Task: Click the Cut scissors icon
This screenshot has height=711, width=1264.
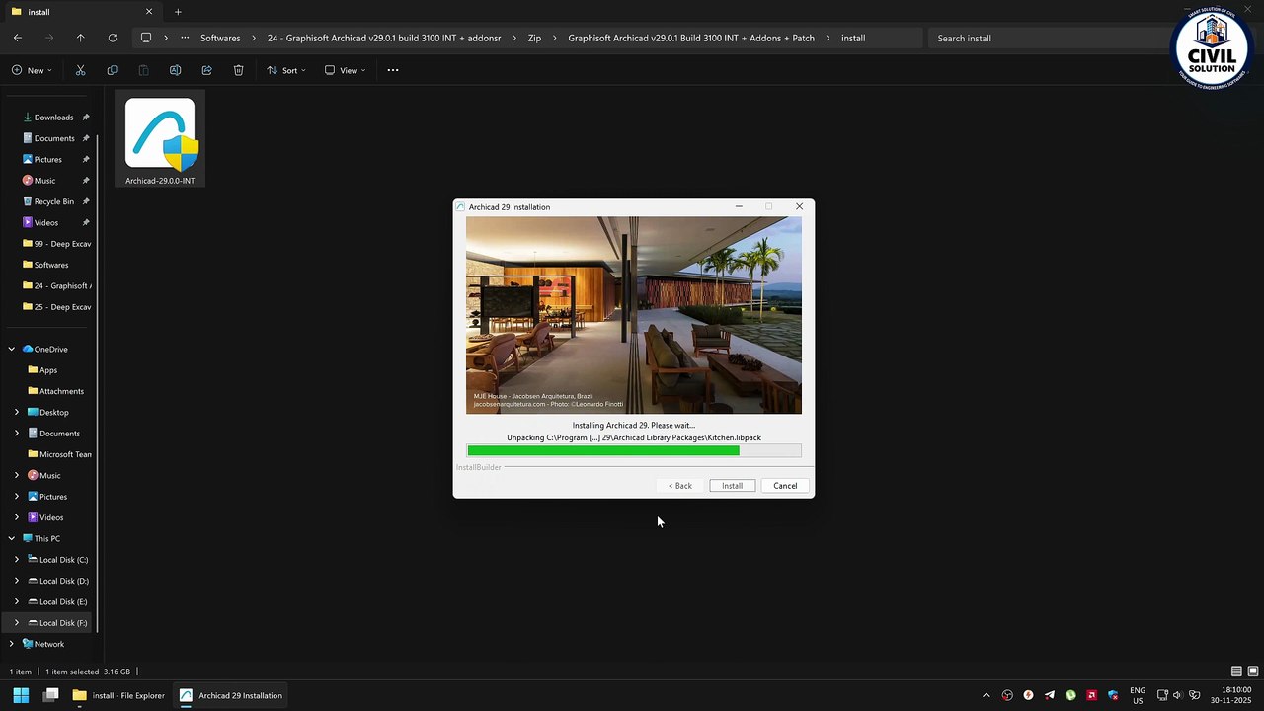Action: pos(80,70)
